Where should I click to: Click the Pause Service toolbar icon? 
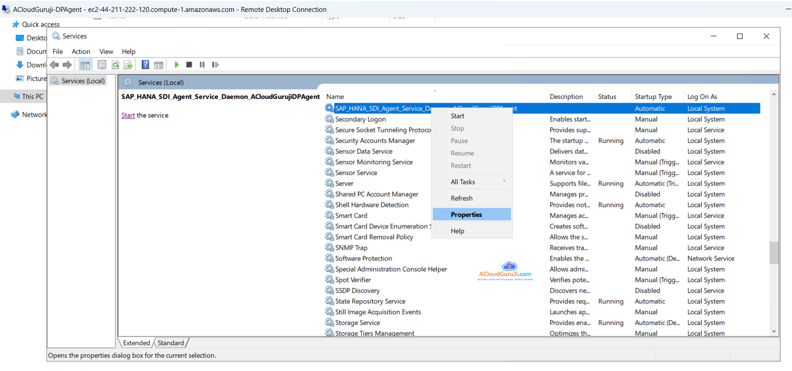point(202,65)
